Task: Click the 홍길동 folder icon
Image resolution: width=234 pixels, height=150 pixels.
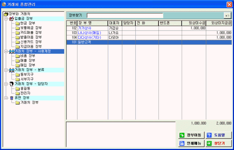Action: [x=17, y=89]
